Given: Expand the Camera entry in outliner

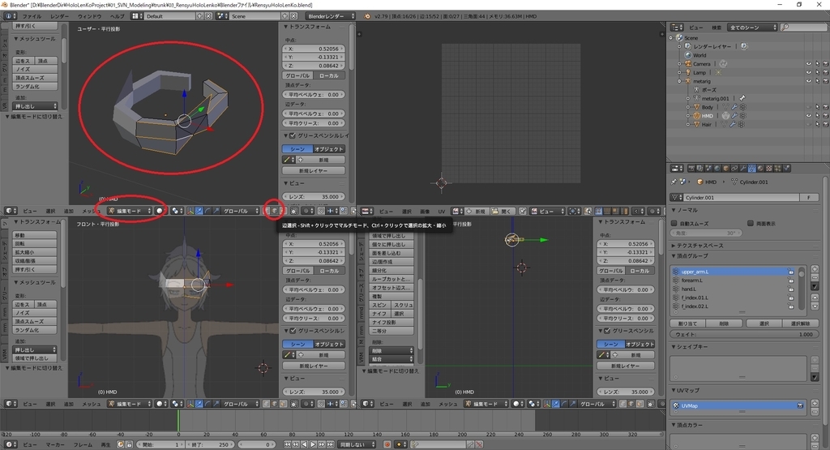Looking at the screenshot, I should [680, 63].
